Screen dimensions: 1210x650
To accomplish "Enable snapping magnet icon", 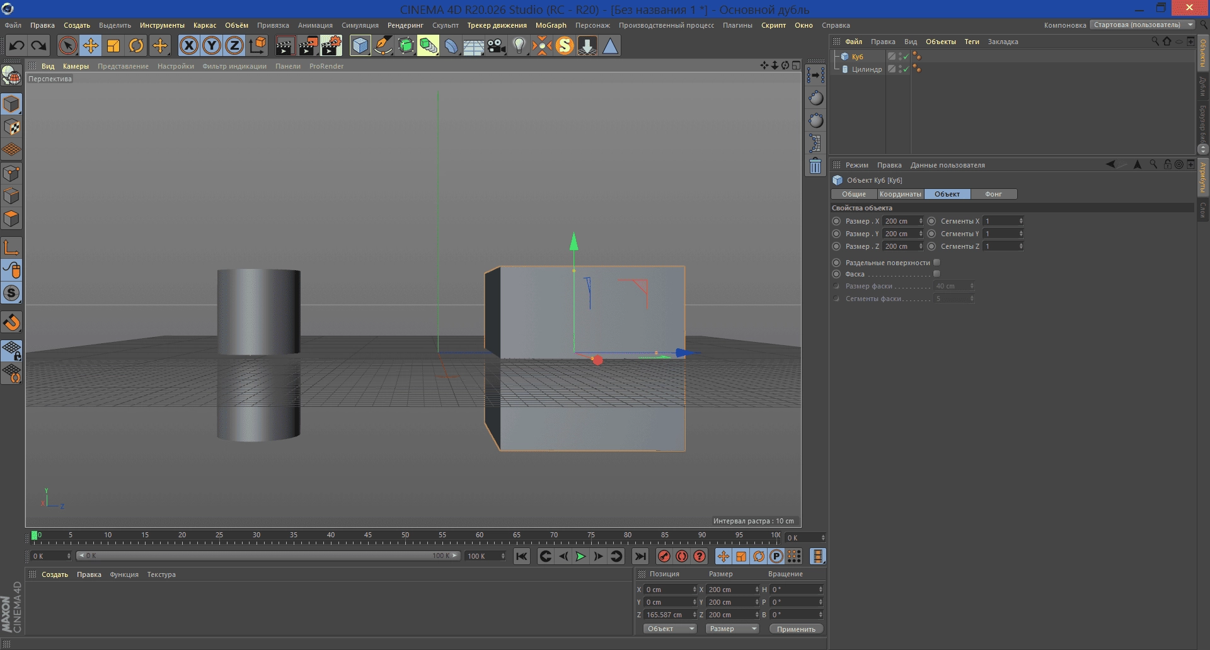I will pyautogui.click(x=11, y=322).
